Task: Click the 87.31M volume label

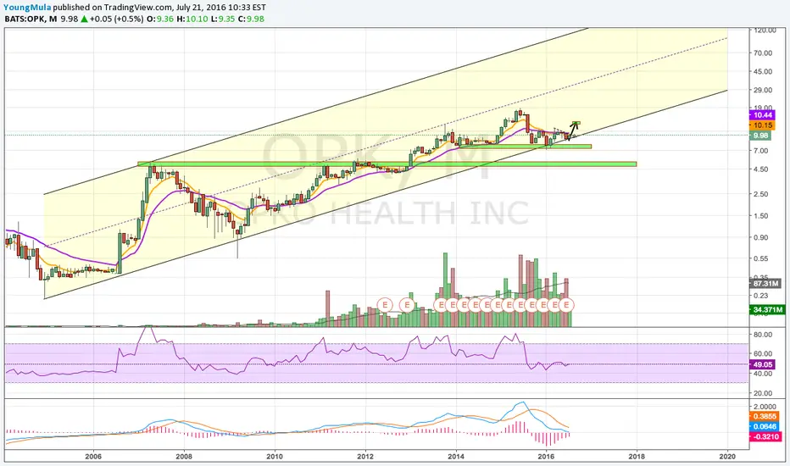Action: [x=765, y=284]
